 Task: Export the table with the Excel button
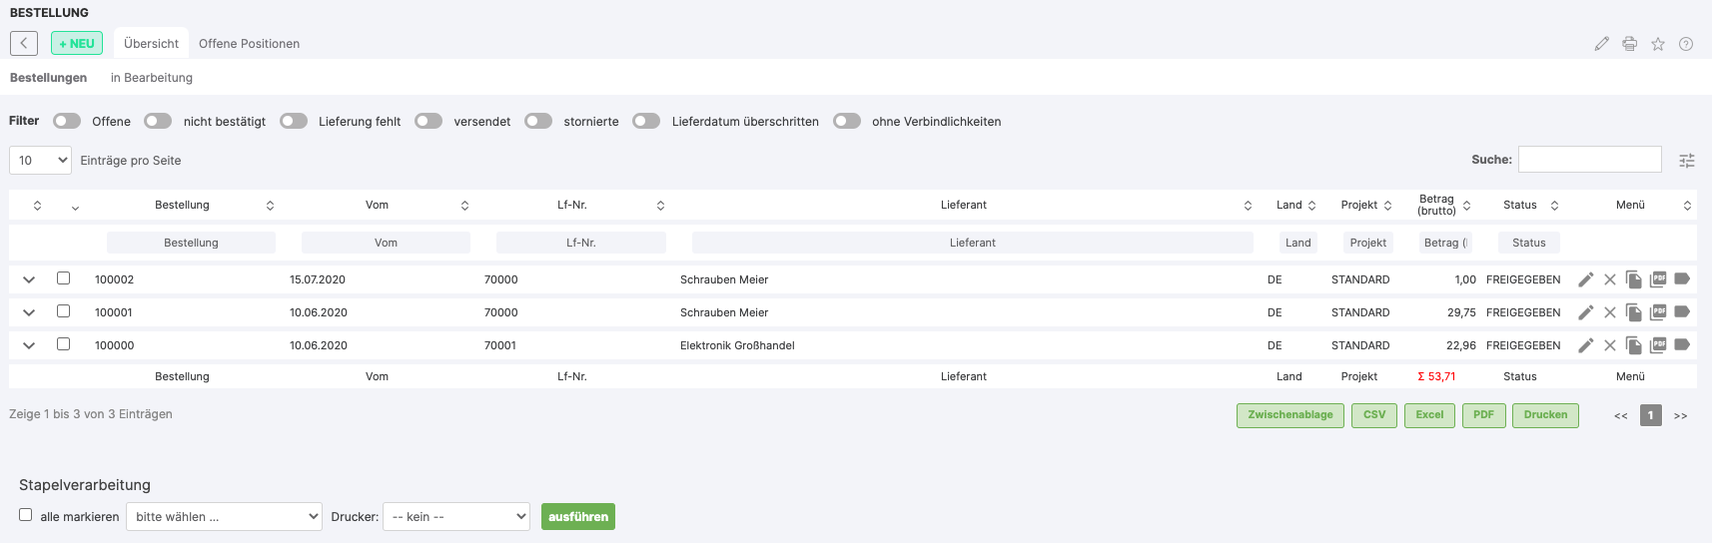click(x=1429, y=415)
